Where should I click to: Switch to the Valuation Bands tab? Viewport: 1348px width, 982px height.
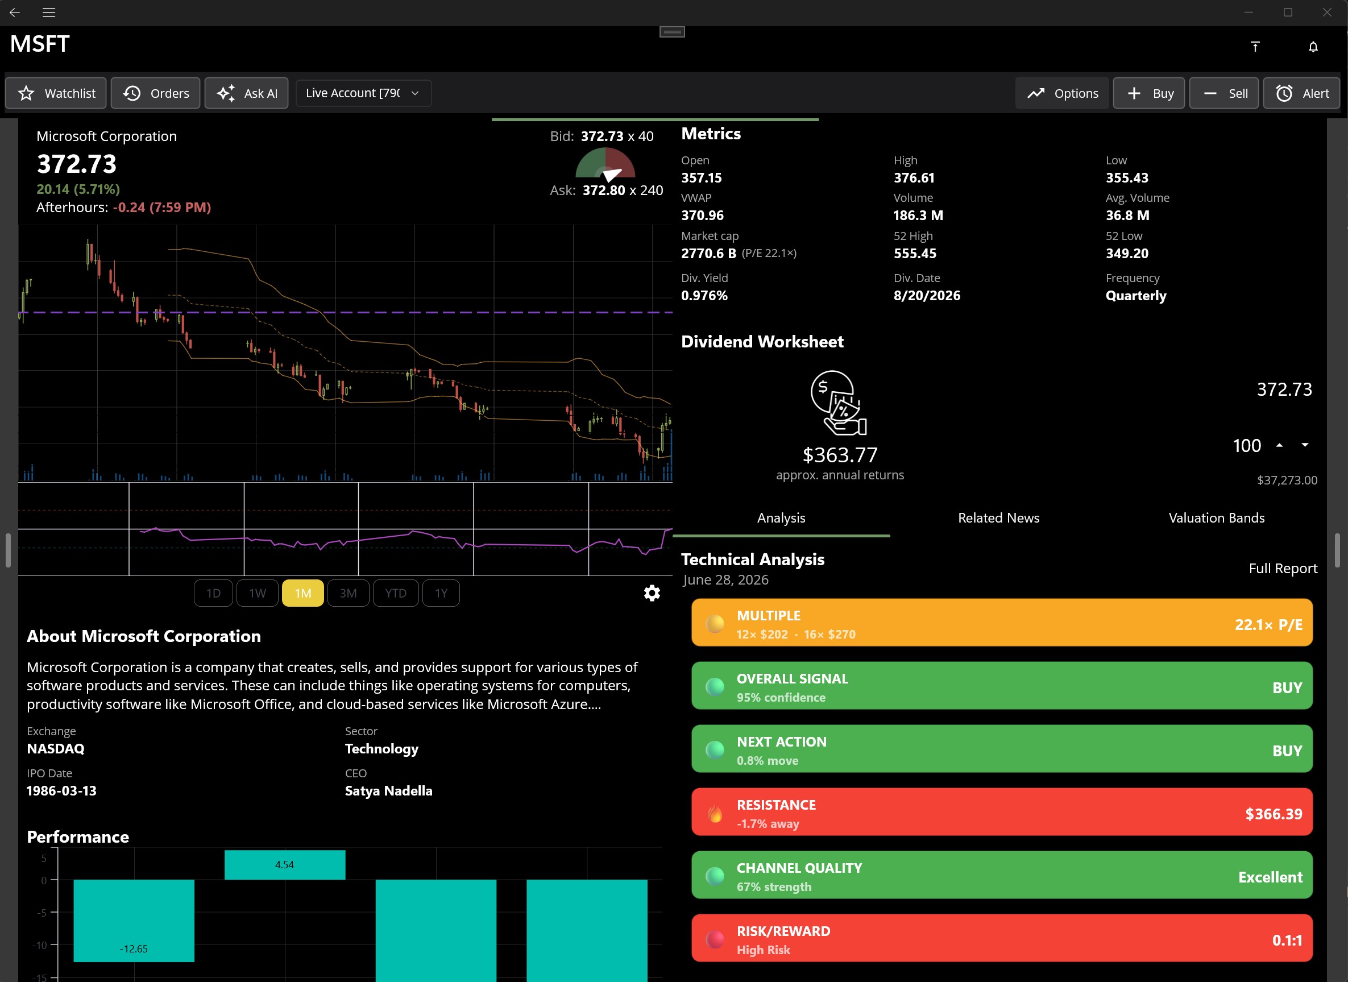(x=1217, y=518)
